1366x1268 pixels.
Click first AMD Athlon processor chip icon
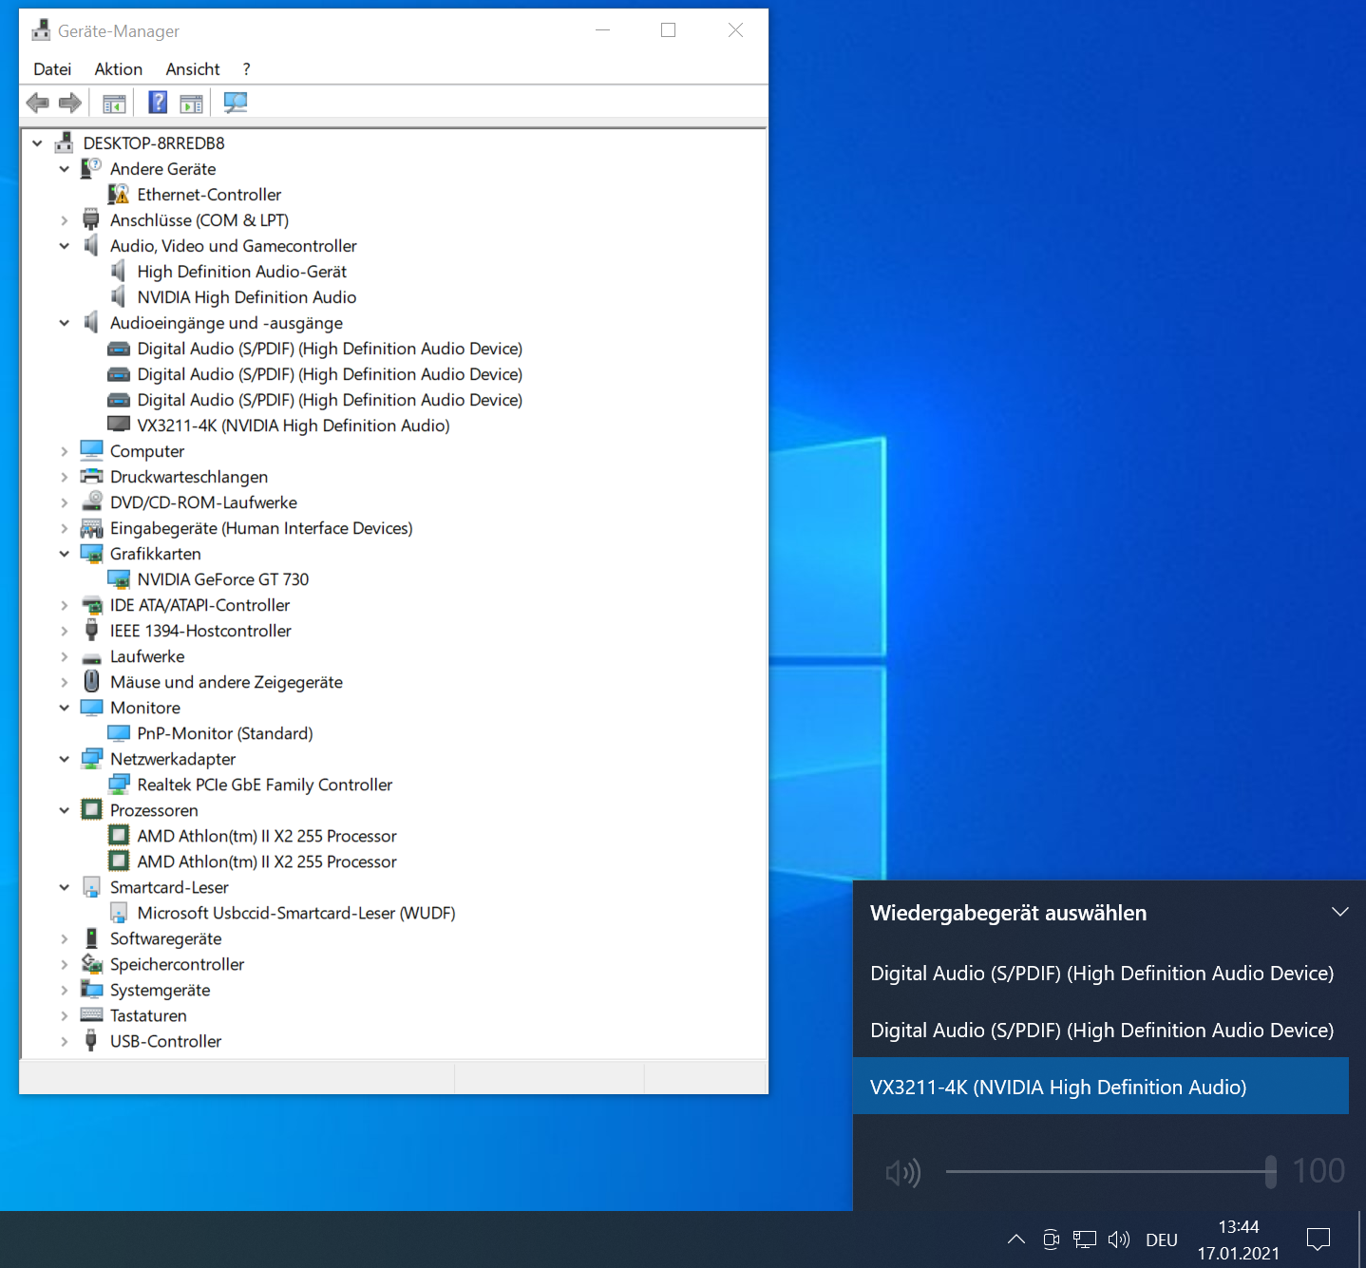pos(119,836)
